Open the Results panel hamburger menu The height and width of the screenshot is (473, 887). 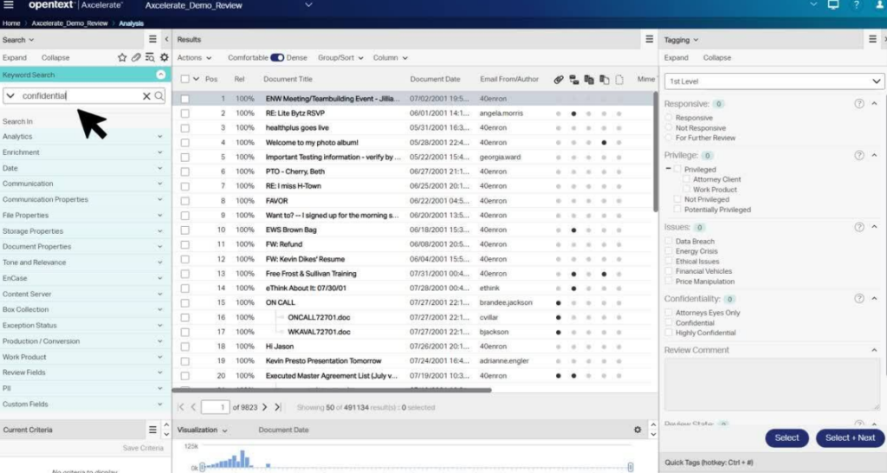click(x=650, y=39)
